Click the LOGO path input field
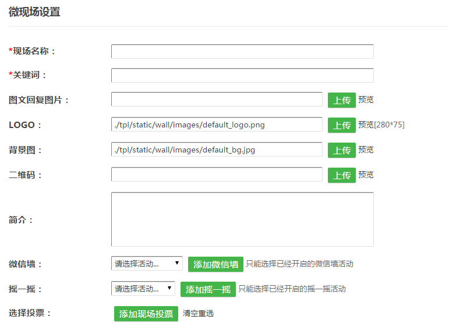Image resolution: width=449 pixels, height=323 pixels. click(216, 125)
